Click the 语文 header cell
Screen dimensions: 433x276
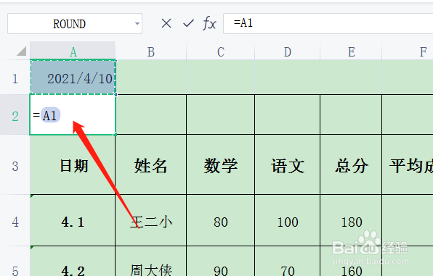288,165
